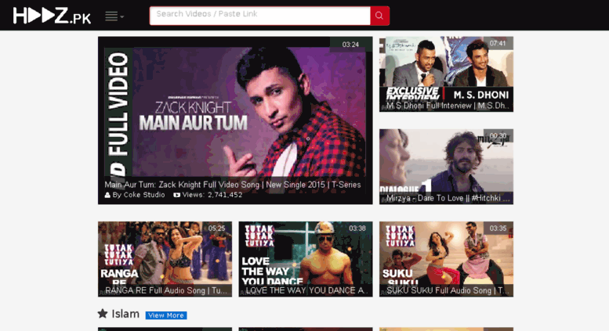609x331 pixels.
Task: Click RANGA RE Full Audio Song title
Action: (x=166, y=290)
